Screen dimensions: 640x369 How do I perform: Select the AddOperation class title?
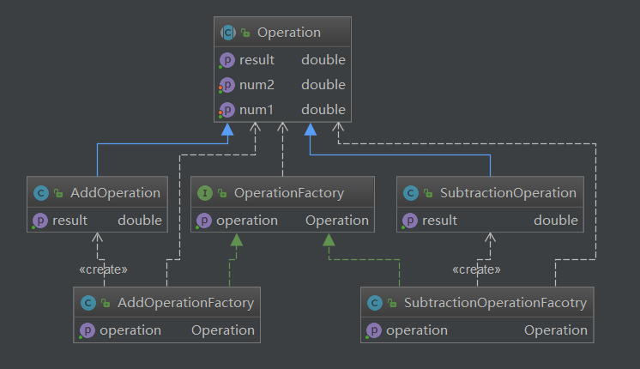click(115, 193)
